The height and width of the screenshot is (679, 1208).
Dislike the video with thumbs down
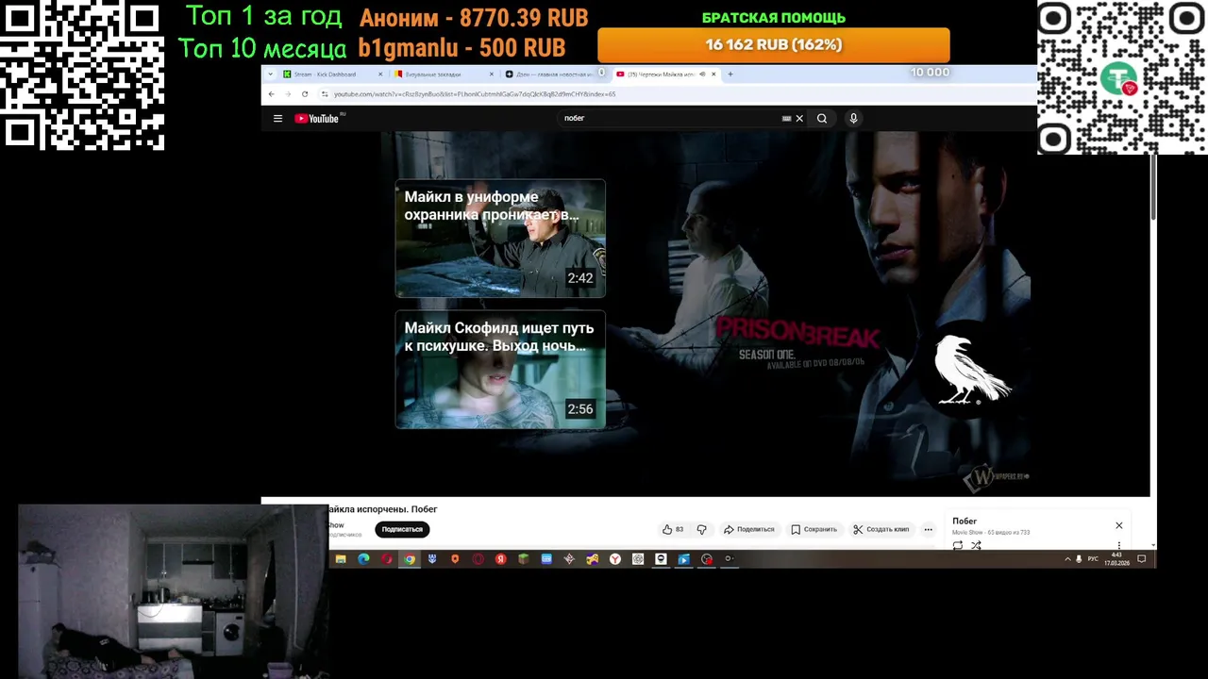point(701,530)
